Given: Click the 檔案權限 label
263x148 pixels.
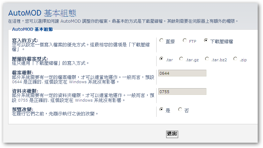Looking at the screenshot, I should pyautogui.click(x=23, y=72).
